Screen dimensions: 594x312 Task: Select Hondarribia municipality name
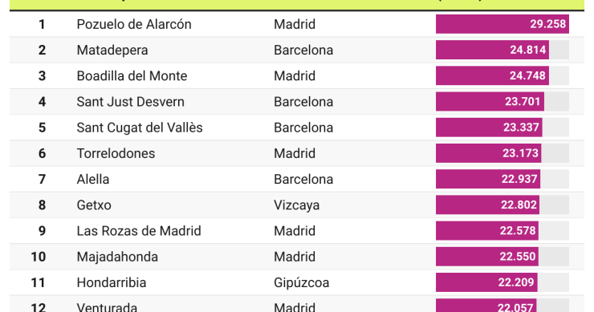click(112, 282)
